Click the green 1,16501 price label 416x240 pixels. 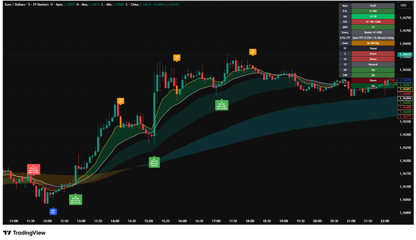point(405,85)
